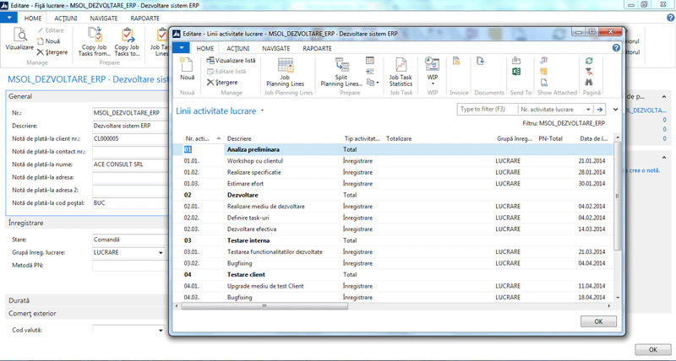Image resolution: width=676 pixels, height=361 pixels.
Task: Select the Workshop cu clientul row
Action: click(x=392, y=160)
